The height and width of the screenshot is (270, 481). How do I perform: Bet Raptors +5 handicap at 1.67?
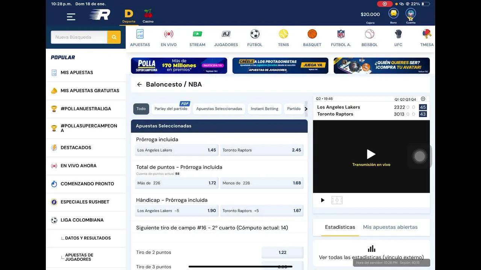(262, 211)
